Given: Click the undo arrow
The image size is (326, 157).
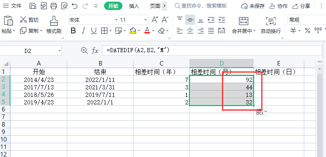Looking at the screenshot, I should [75, 6].
